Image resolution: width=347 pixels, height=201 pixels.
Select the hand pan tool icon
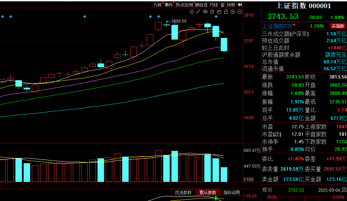pyautogui.click(x=219, y=12)
